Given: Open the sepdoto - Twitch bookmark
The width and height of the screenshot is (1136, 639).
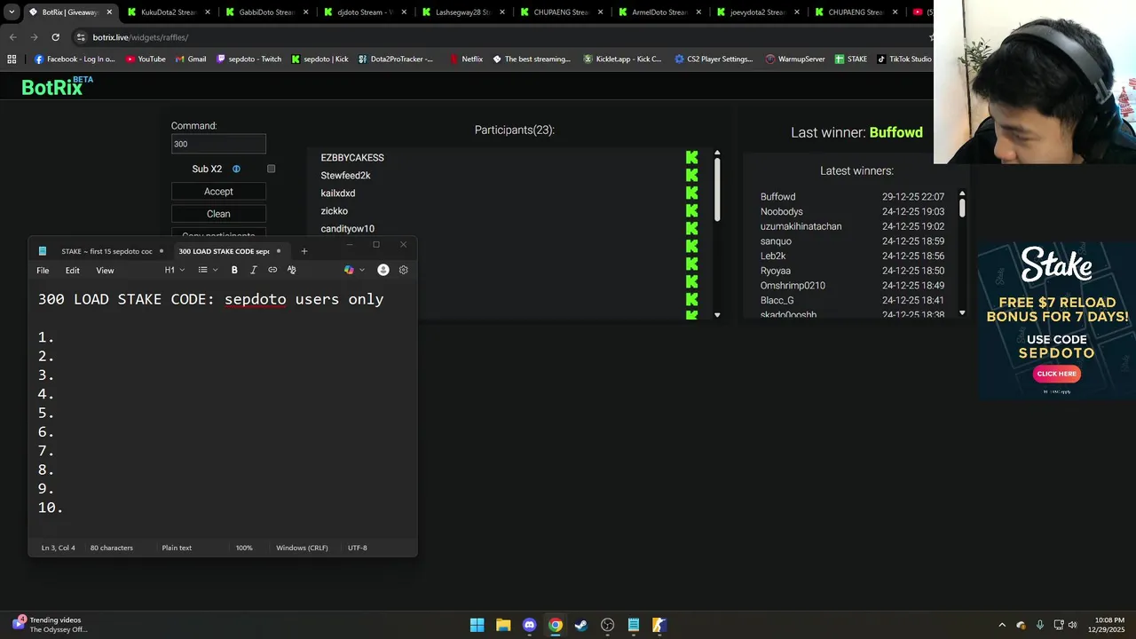Looking at the screenshot, I should (x=248, y=59).
